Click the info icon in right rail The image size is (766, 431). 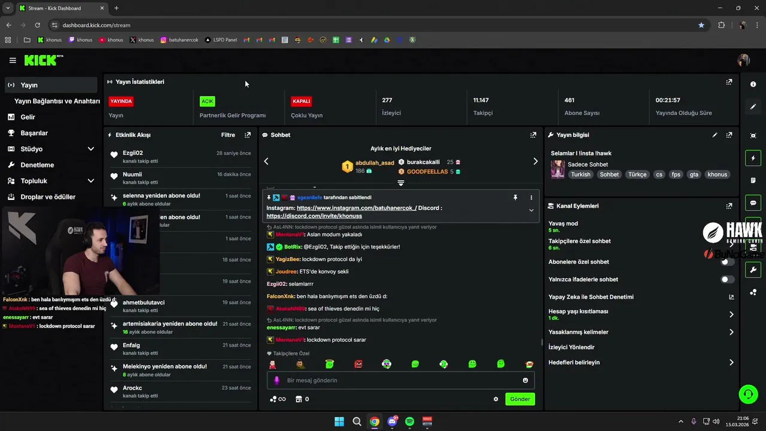(x=753, y=84)
